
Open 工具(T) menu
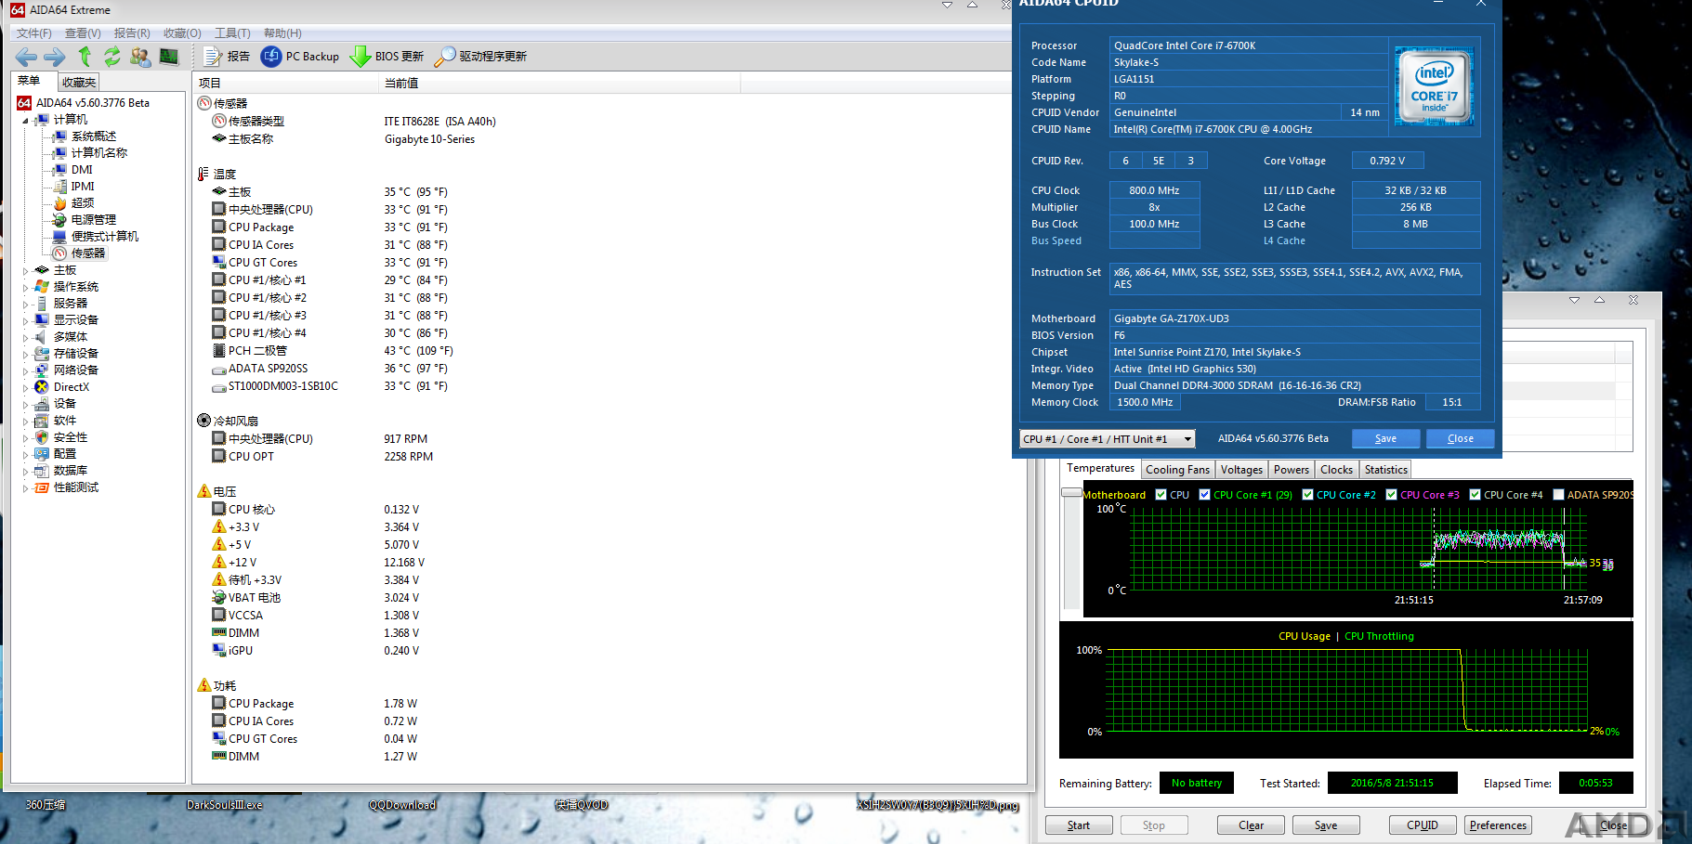tap(232, 33)
